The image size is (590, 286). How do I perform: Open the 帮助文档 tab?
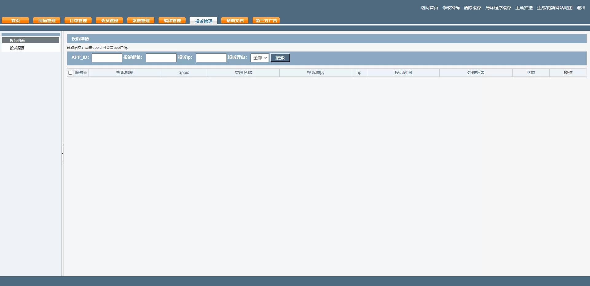click(x=235, y=21)
